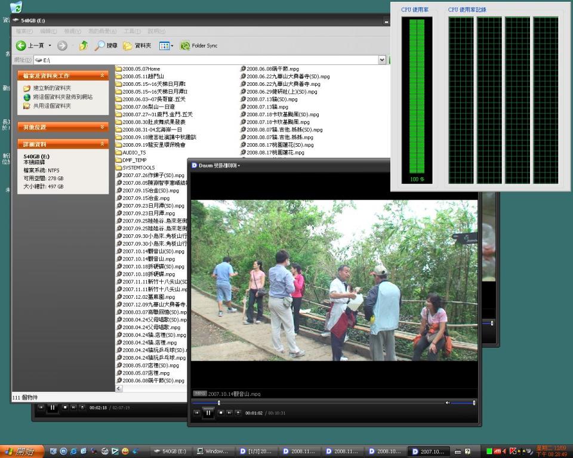The width and height of the screenshot is (573, 458).
Task: Skip to next file in PotPlayer
Action: click(x=229, y=411)
